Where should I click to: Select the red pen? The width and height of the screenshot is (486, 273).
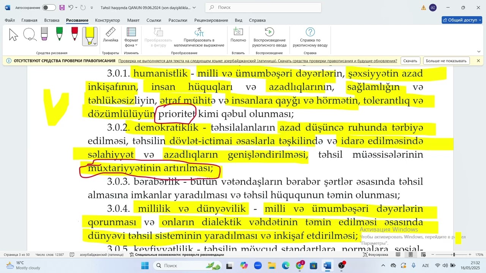tap(74, 34)
